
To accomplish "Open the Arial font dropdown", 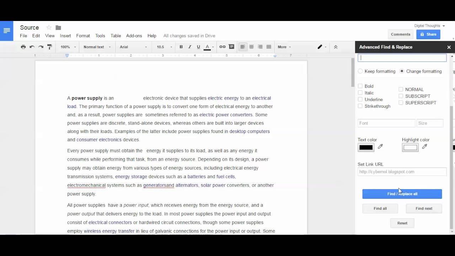I will pyautogui.click(x=133, y=47).
